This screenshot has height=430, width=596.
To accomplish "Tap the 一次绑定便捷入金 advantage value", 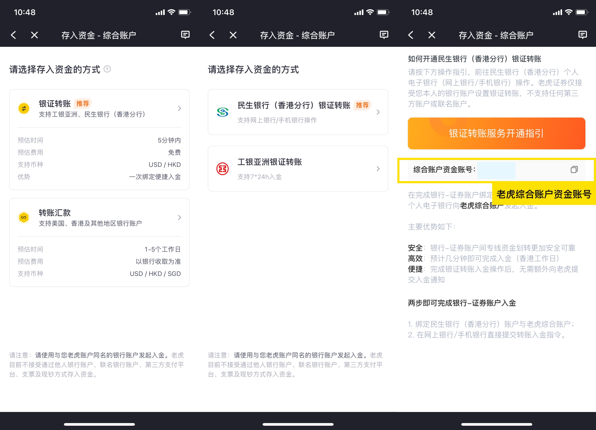I will click(155, 177).
